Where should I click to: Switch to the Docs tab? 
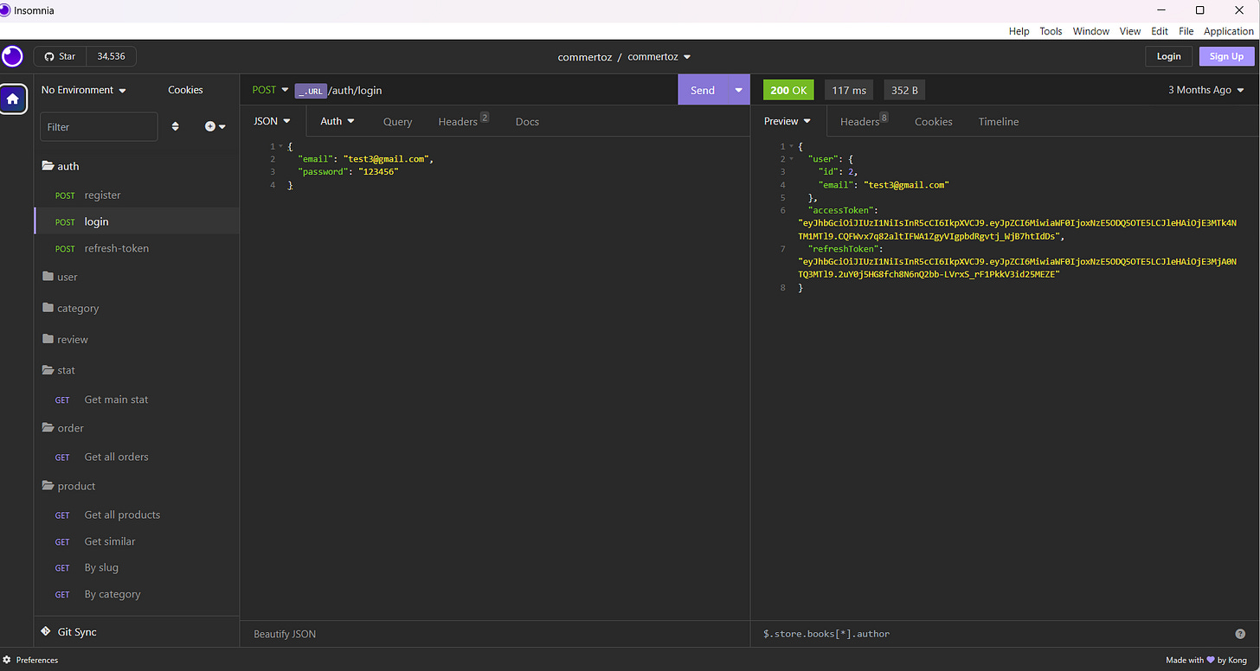pyautogui.click(x=527, y=122)
